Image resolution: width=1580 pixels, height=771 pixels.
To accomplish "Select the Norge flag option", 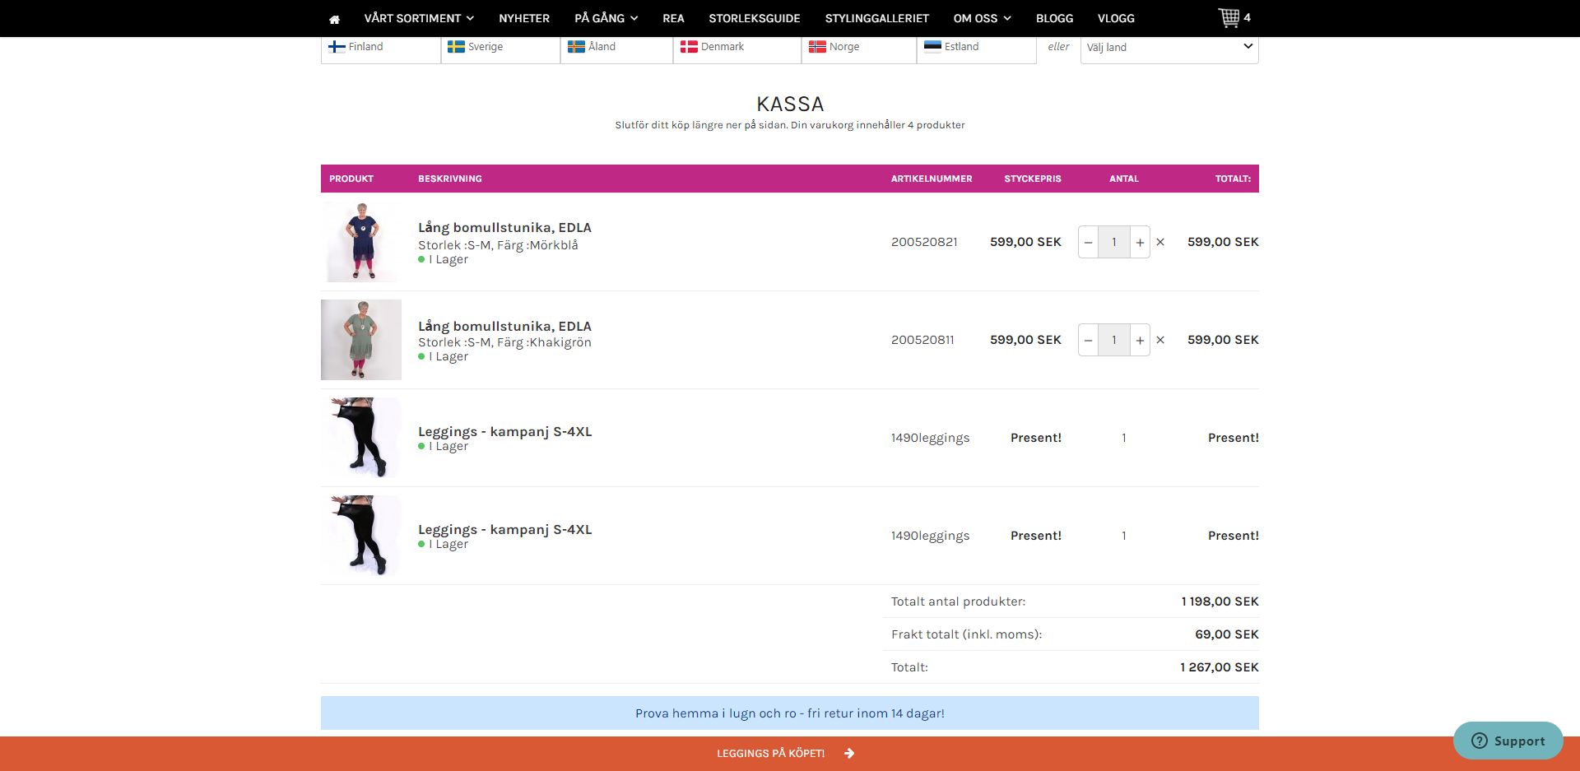I will pos(859,47).
